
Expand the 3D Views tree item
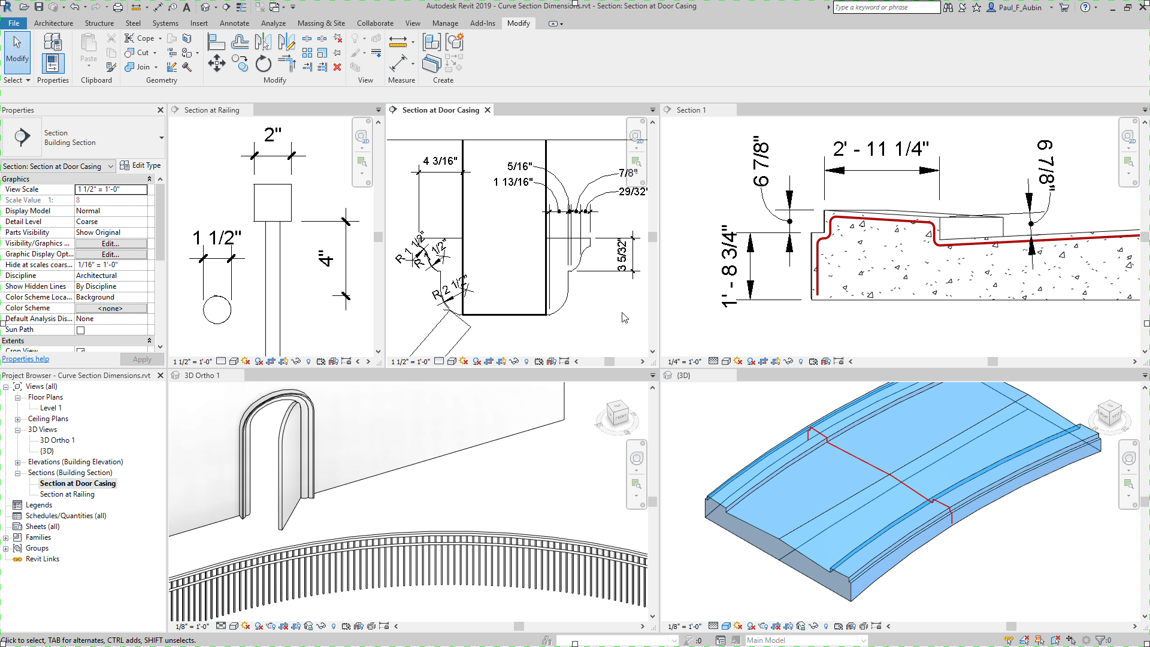click(x=17, y=430)
